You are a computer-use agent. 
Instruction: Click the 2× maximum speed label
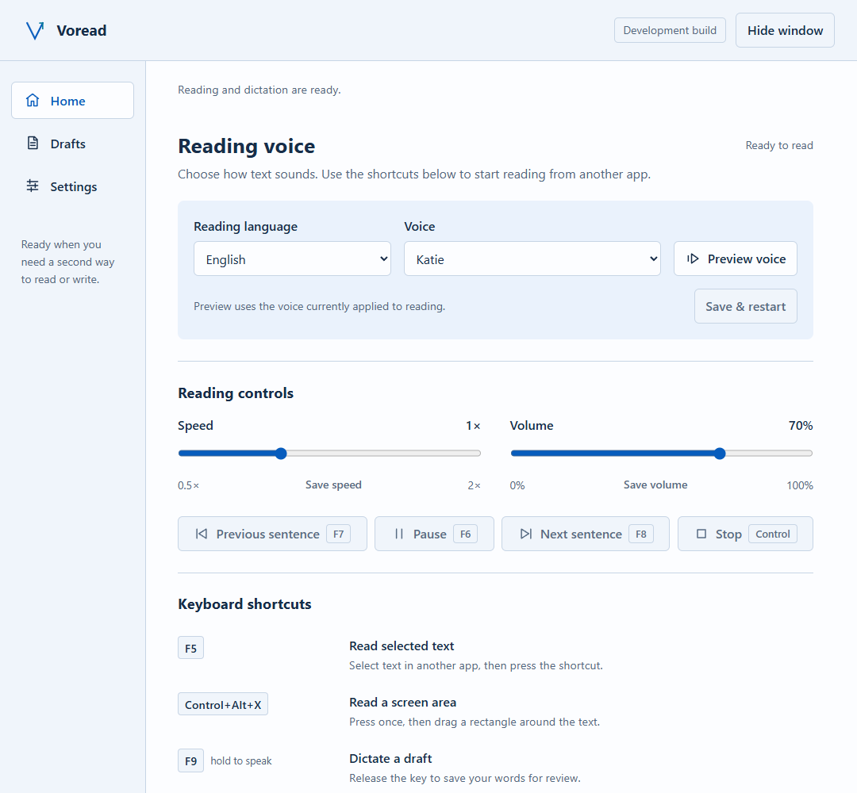pos(474,485)
